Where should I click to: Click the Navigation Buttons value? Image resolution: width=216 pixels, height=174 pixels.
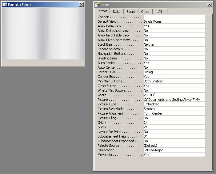pos(174,54)
